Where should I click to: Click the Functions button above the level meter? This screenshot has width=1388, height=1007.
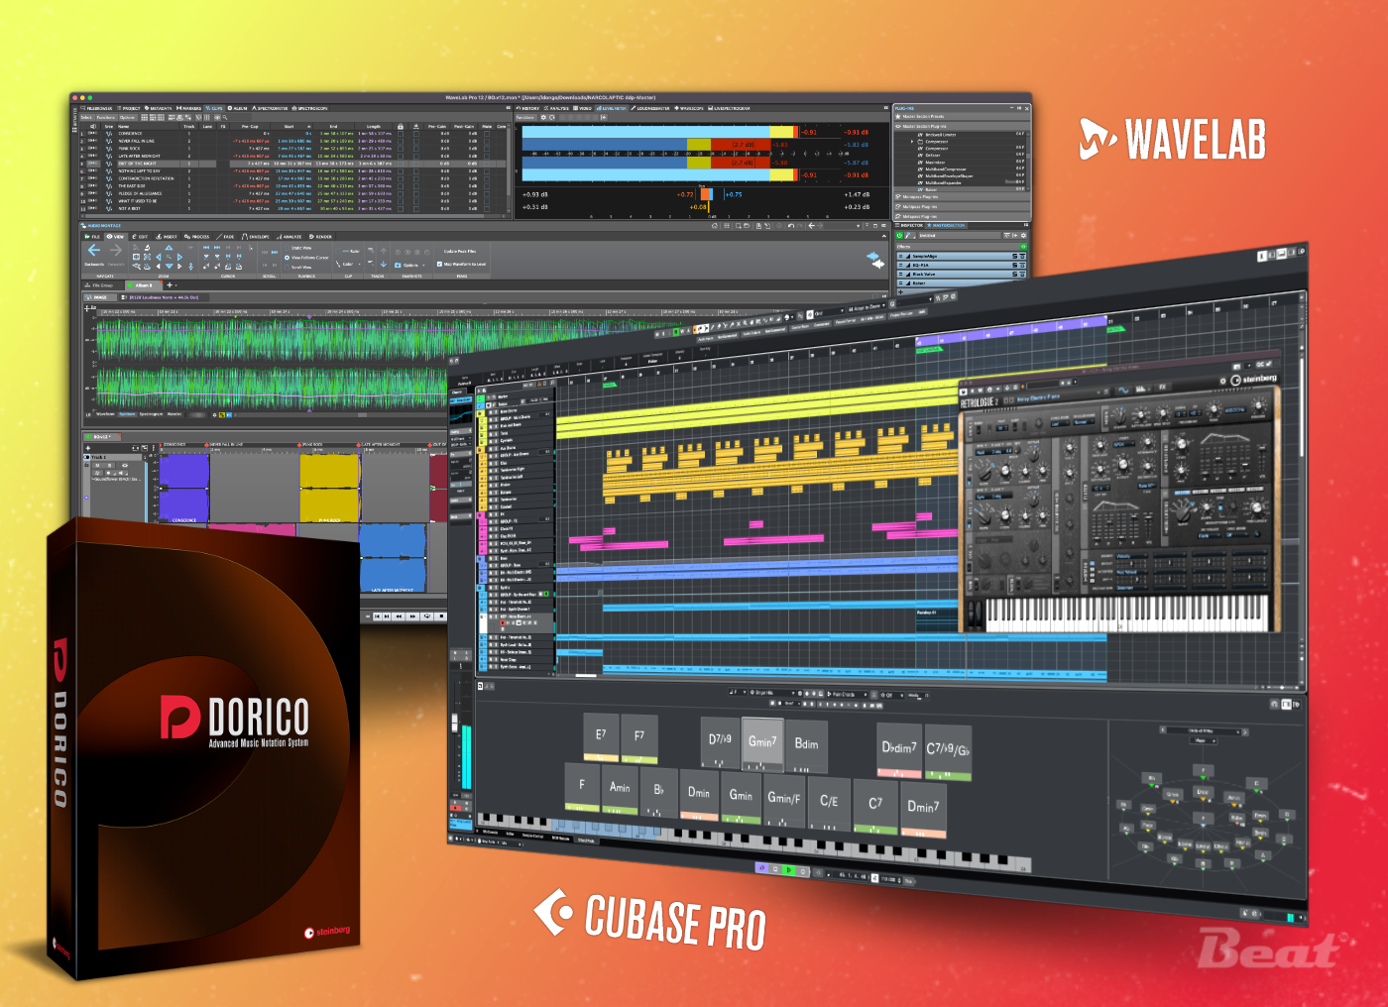pos(525,117)
